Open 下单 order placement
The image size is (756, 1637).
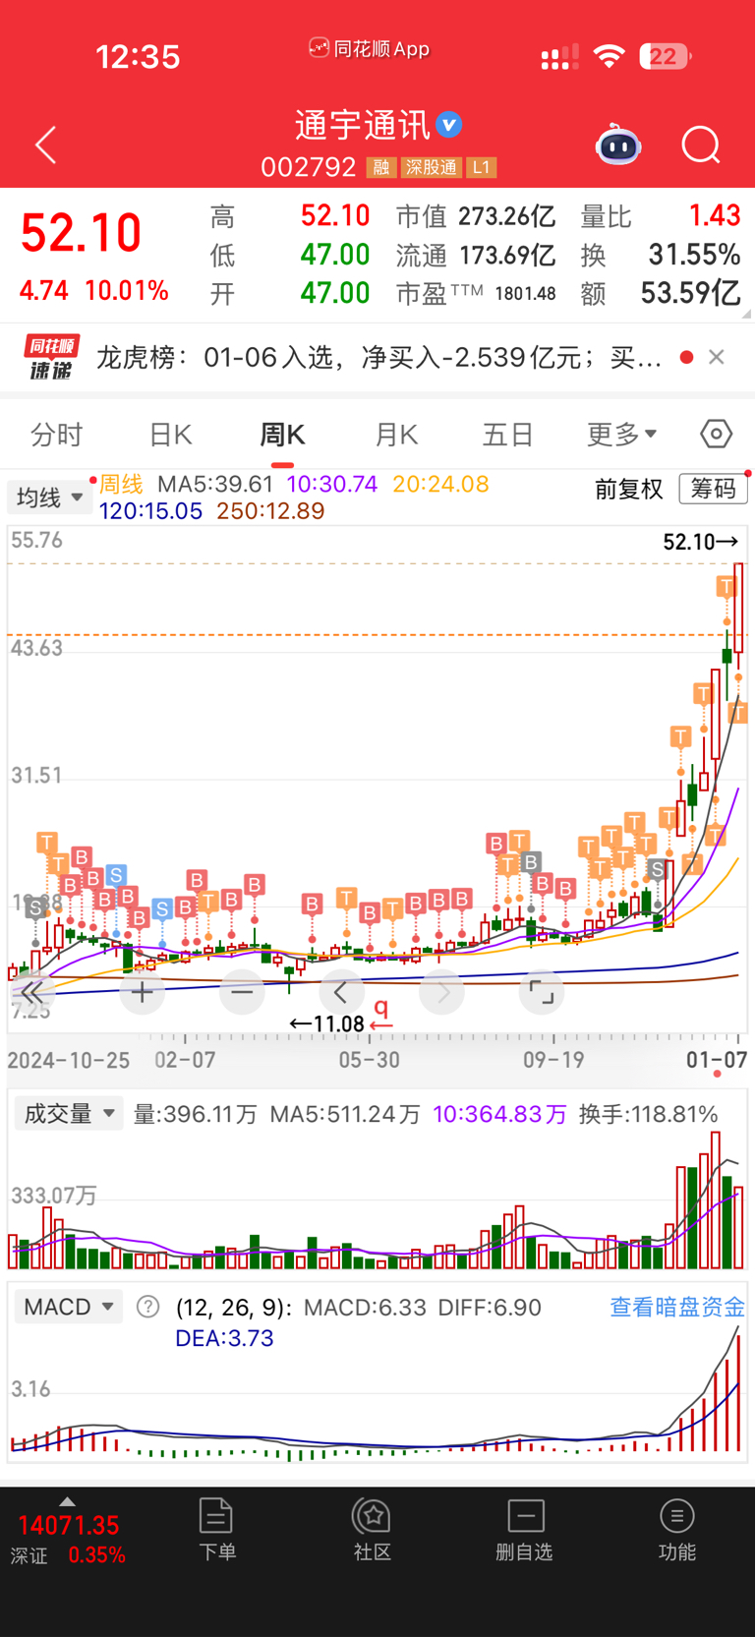tap(216, 1530)
